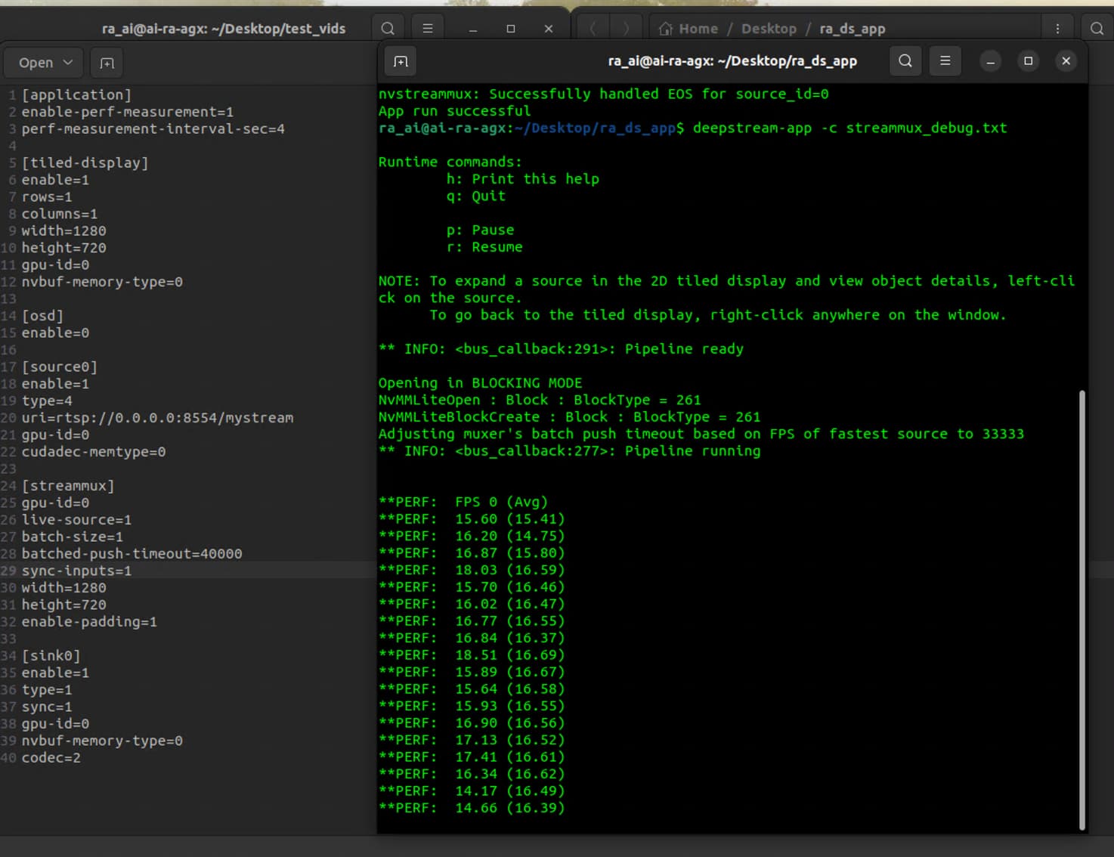Click the uri=rtsp://0.0.0.0:8554/mystream line
1114x857 pixels.
(157, 418)
